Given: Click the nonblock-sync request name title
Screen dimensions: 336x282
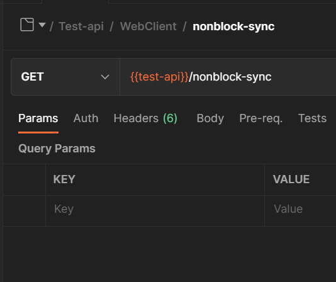Looking at the screenshot, I should coord(233,26).
